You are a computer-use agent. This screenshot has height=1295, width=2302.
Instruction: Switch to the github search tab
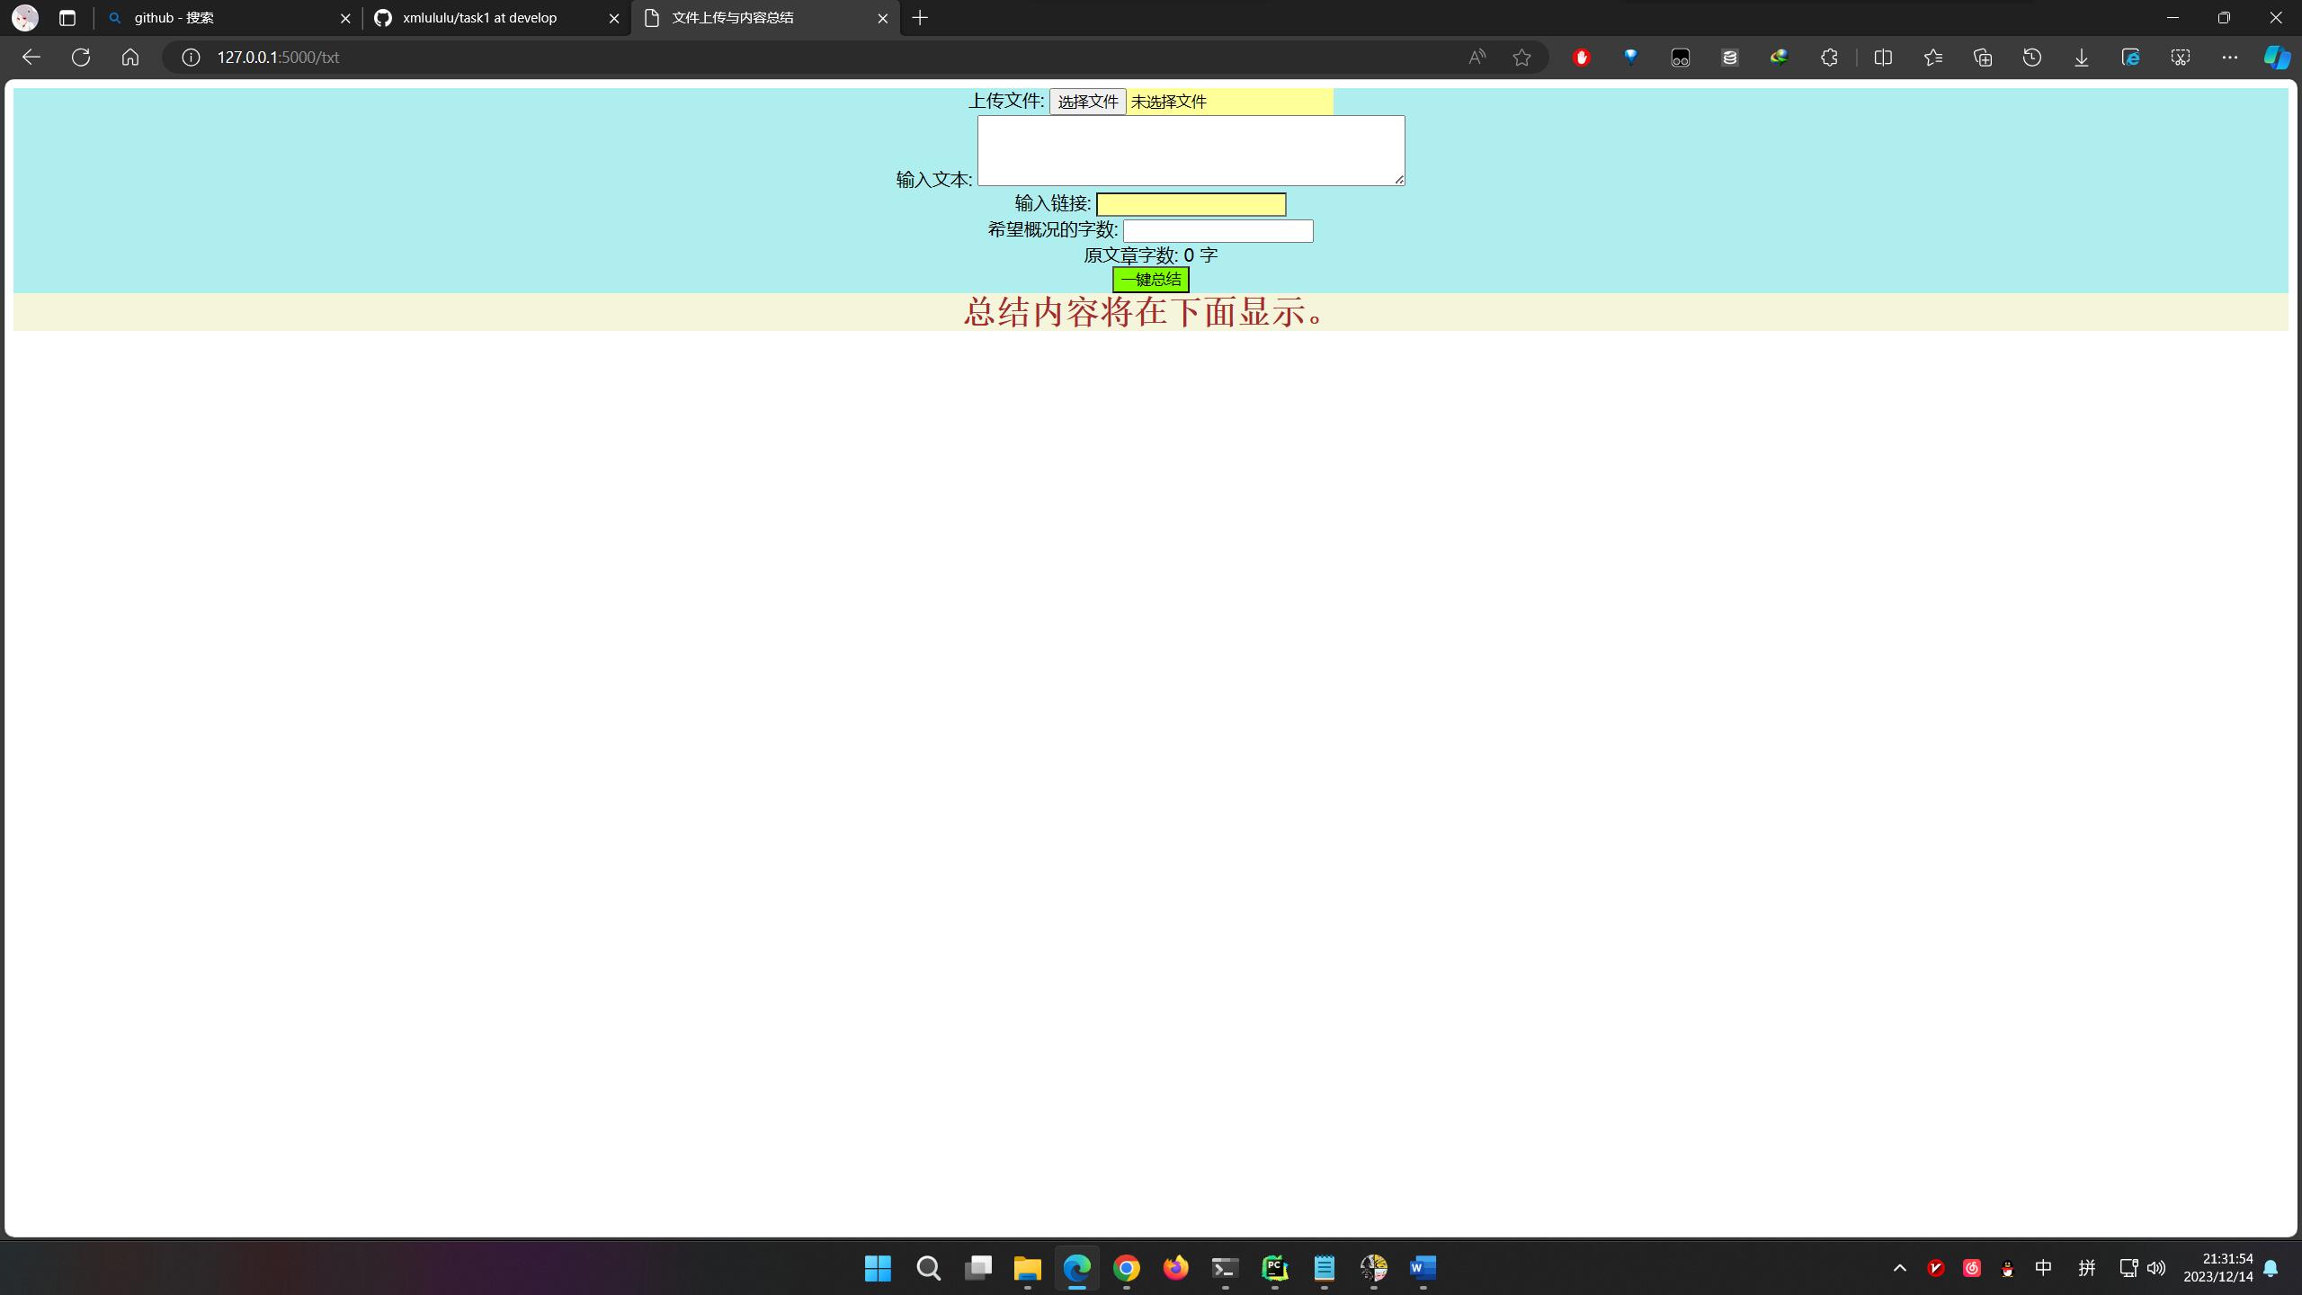pyautogui.click(x=225, y=18)
